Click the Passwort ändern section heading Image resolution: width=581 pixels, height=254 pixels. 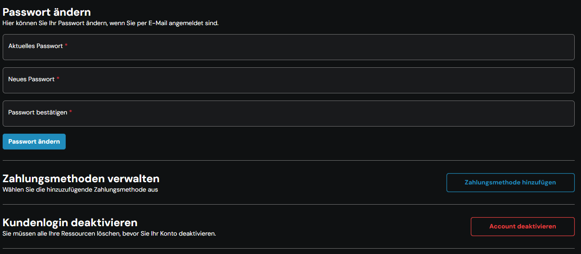(x=47, y=12)
